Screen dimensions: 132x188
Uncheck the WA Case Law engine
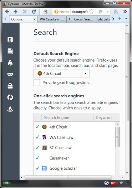tap(37, 137)
